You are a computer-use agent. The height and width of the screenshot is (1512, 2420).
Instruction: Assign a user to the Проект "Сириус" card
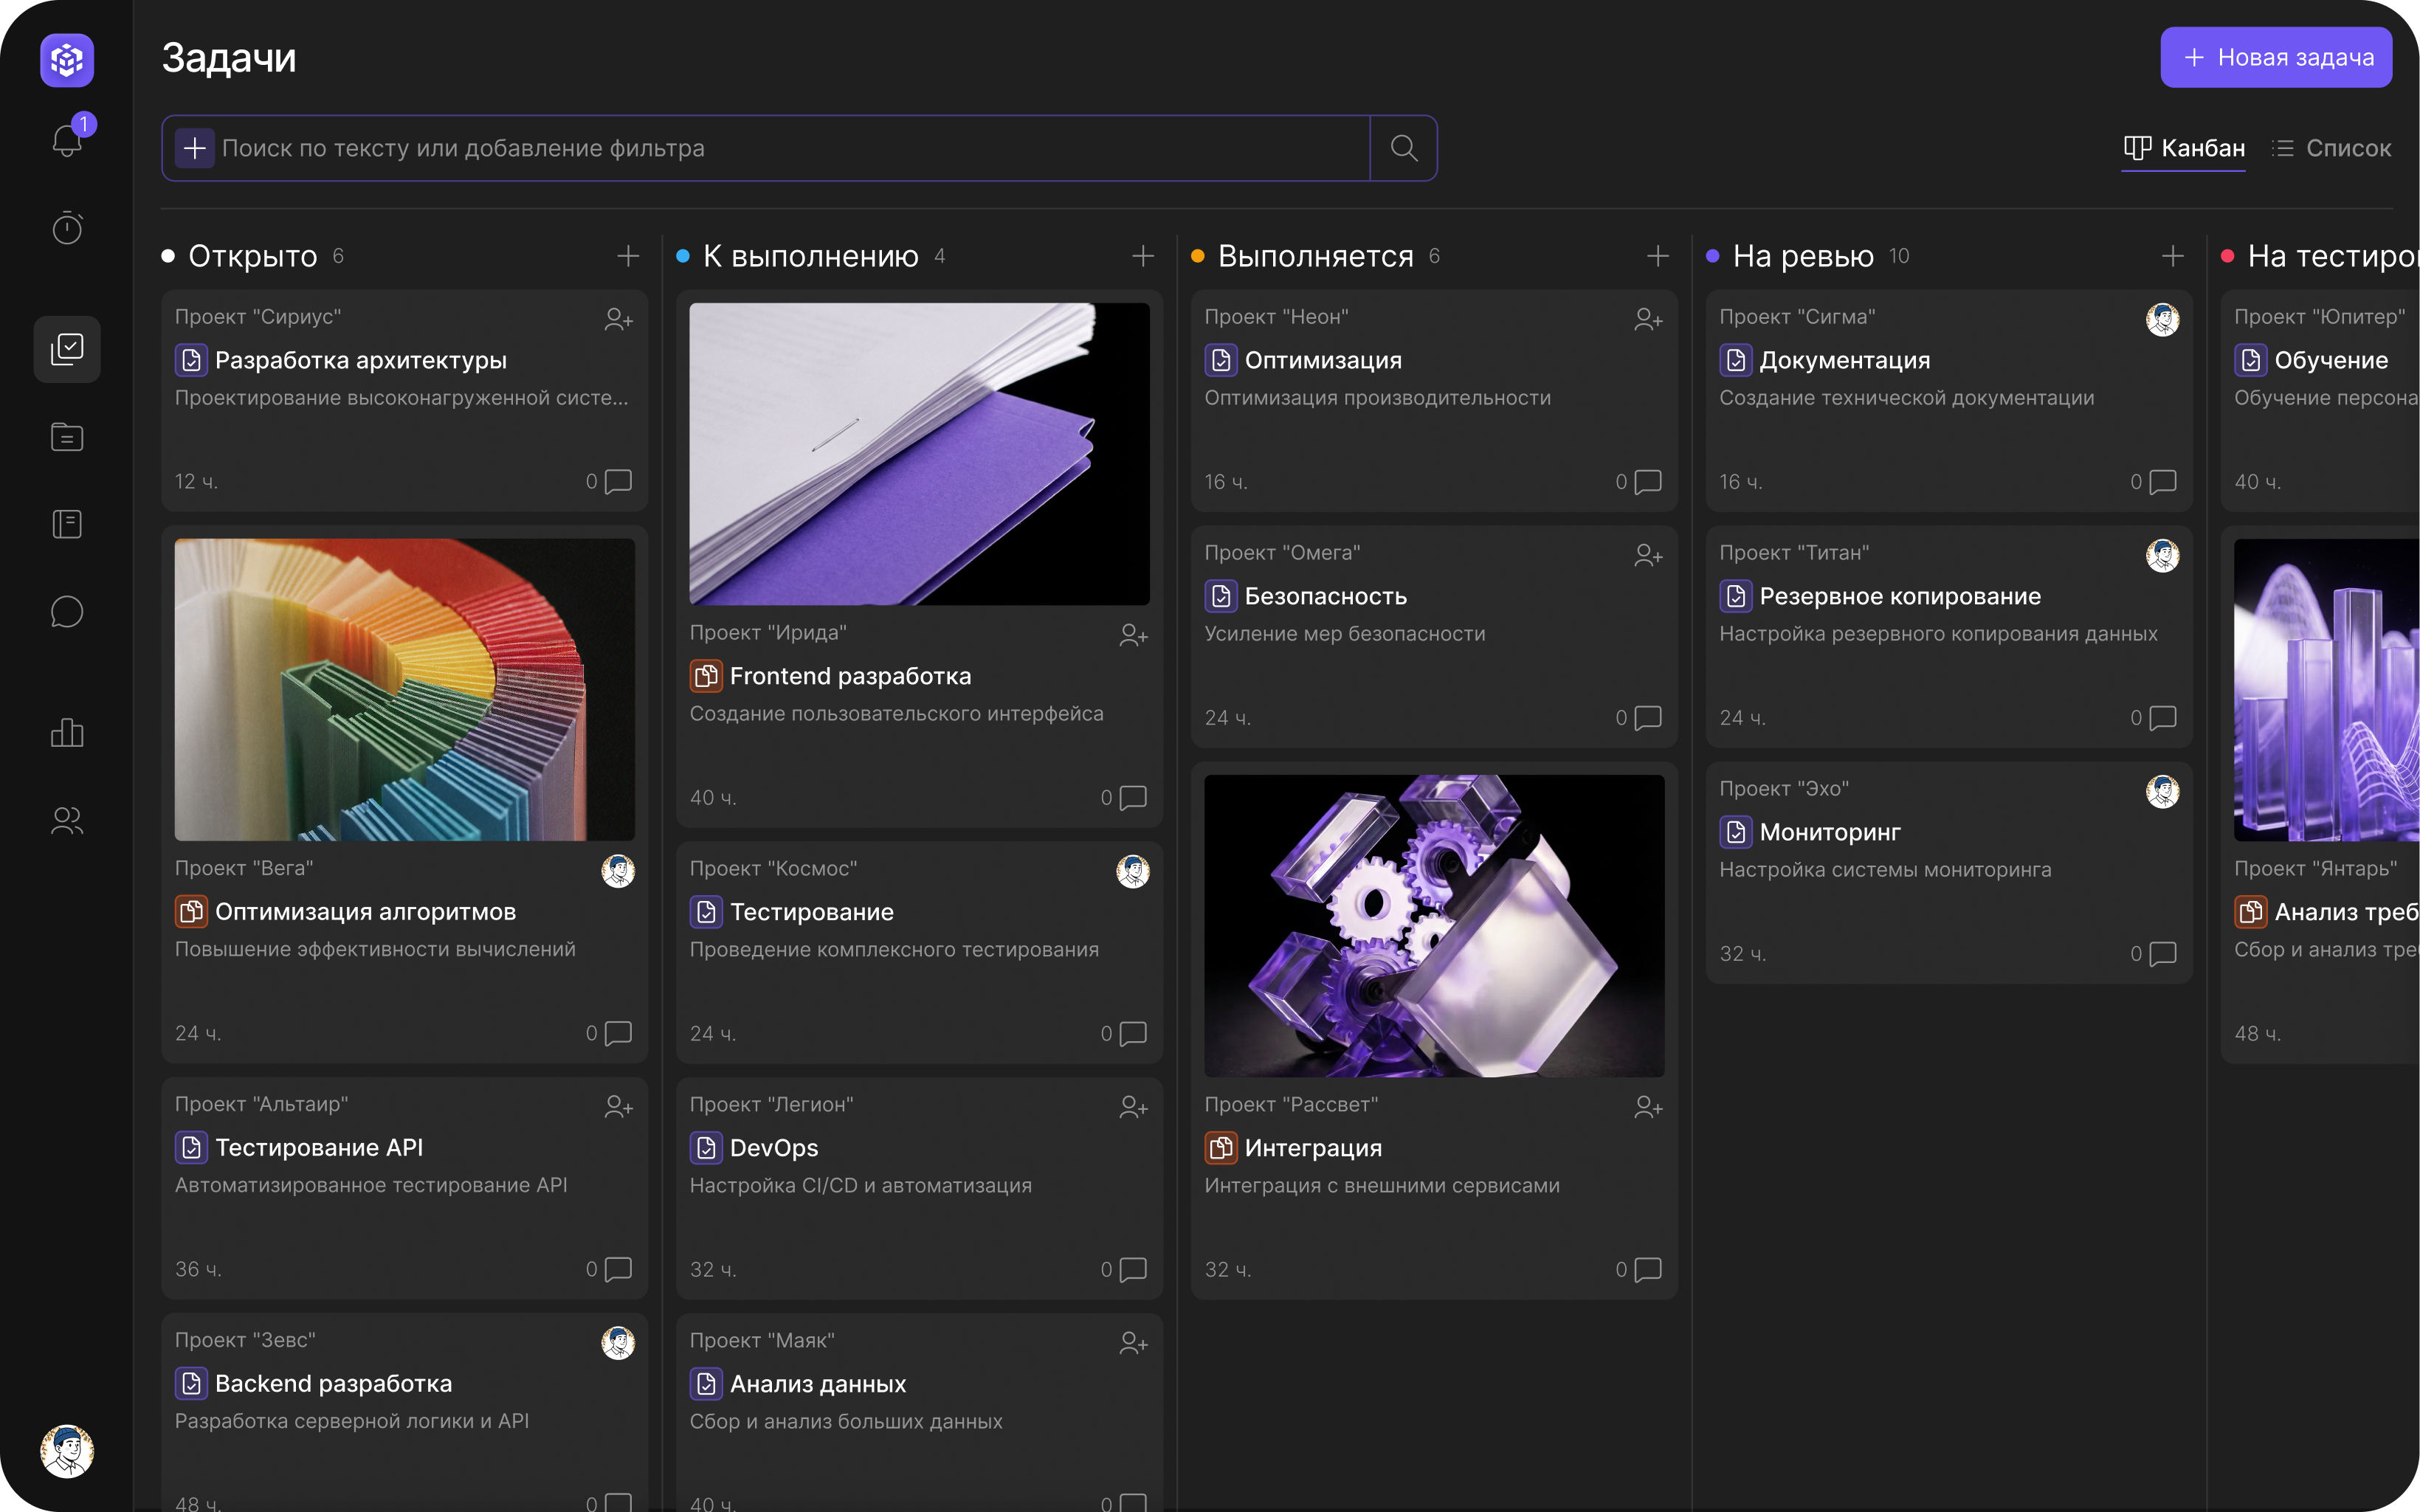[618, 319]
